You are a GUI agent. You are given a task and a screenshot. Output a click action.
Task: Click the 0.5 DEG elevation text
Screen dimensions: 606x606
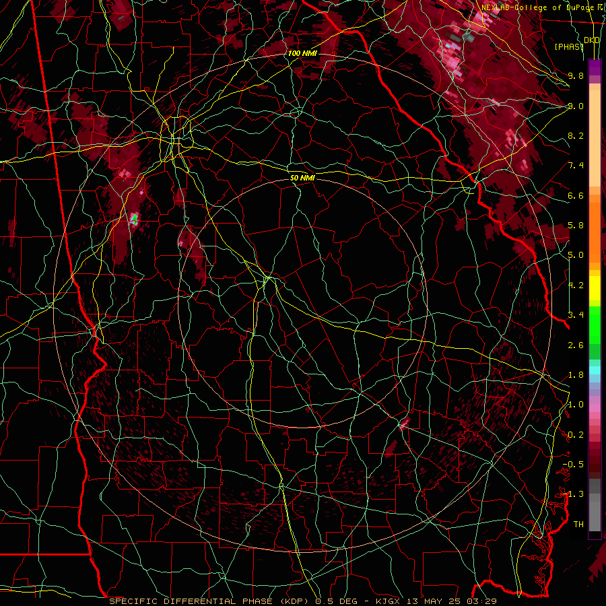pyautogui.click(x=336, y=601)
